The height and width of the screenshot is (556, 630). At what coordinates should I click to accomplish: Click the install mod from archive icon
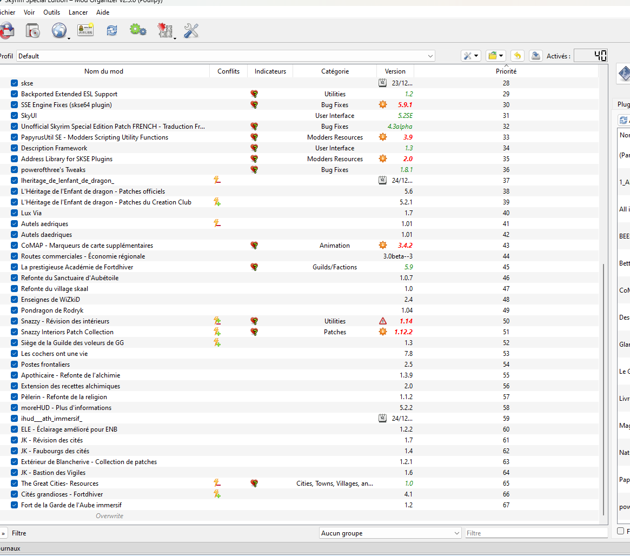(x=32, y=30)
